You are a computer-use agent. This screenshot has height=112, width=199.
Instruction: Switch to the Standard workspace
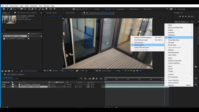coord(108,9)
